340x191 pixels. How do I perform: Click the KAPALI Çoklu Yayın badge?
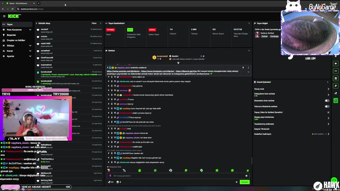152,30
